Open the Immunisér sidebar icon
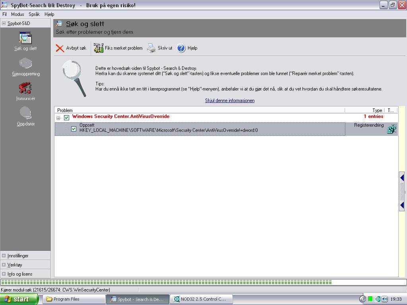This screenshot has height=305, width=407. [x=25, y=88]
